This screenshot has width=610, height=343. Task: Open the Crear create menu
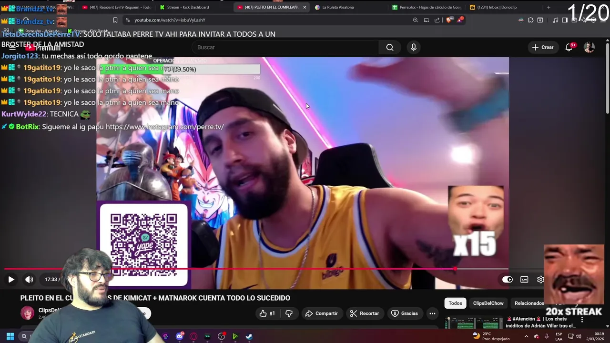tap(543, 47)
